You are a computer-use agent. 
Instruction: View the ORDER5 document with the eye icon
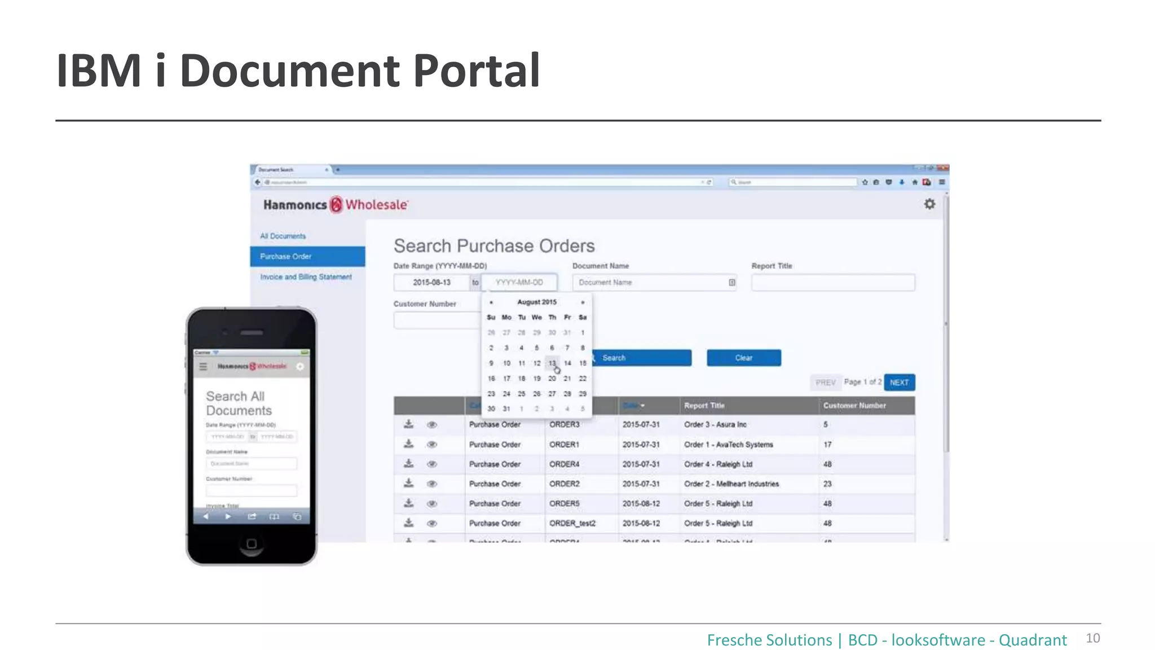click(x=432, y=504)
